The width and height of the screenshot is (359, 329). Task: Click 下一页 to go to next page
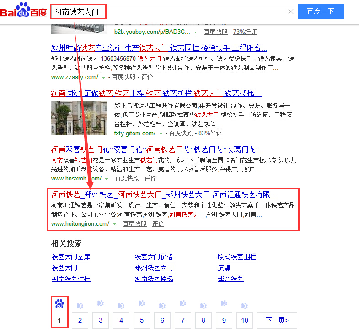(x=277, y=320)
